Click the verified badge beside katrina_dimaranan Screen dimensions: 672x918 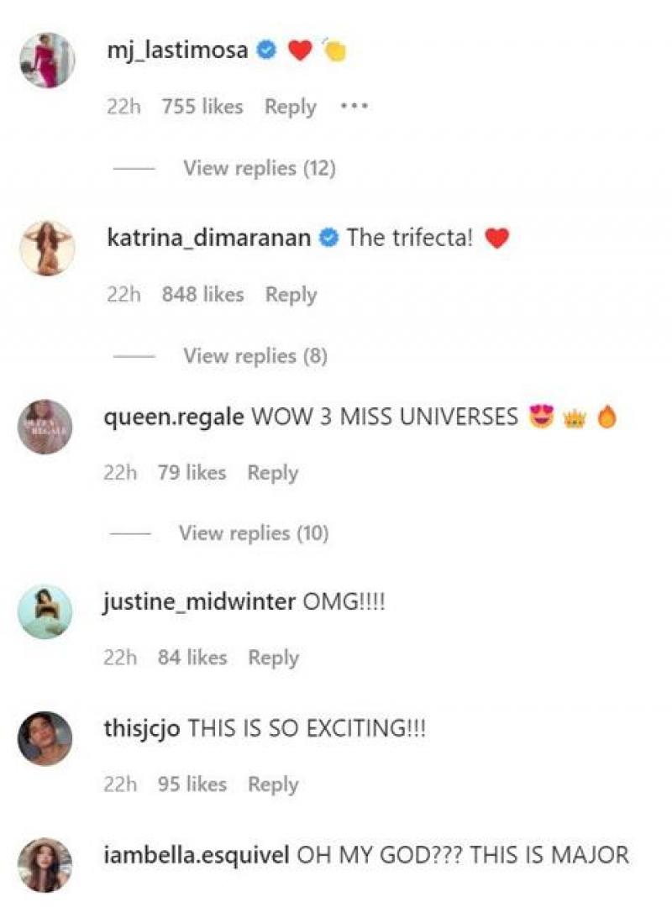click(x=329, y=238)
